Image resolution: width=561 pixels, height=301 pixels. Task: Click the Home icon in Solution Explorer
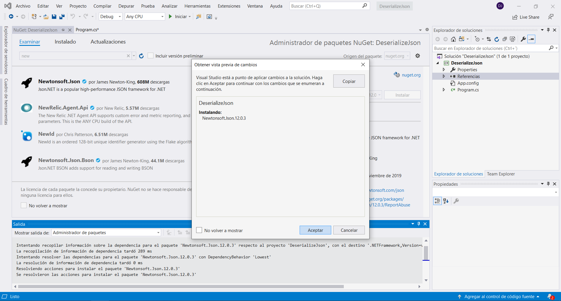(453, 39)
